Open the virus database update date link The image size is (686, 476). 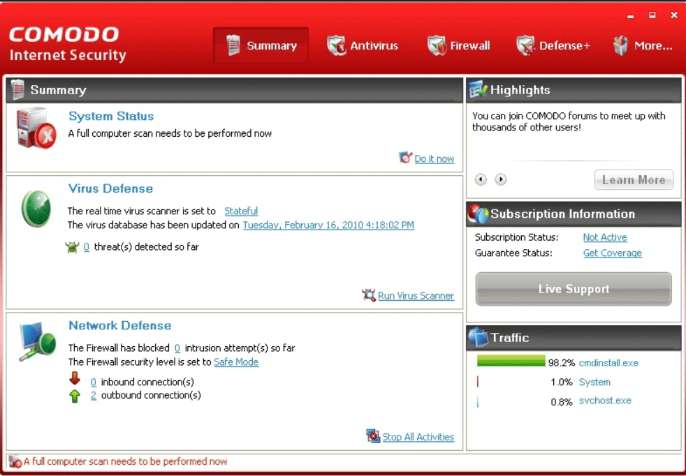328,225
